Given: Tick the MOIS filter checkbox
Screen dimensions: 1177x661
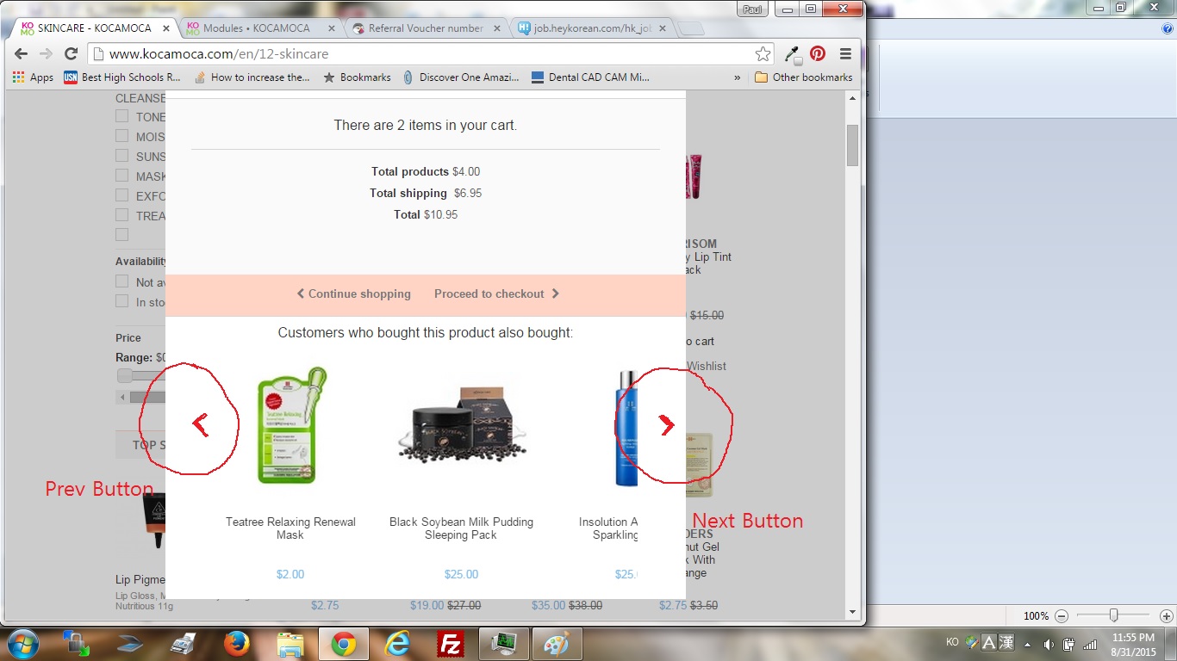Looking at the screenshot, I should [122, 137].
